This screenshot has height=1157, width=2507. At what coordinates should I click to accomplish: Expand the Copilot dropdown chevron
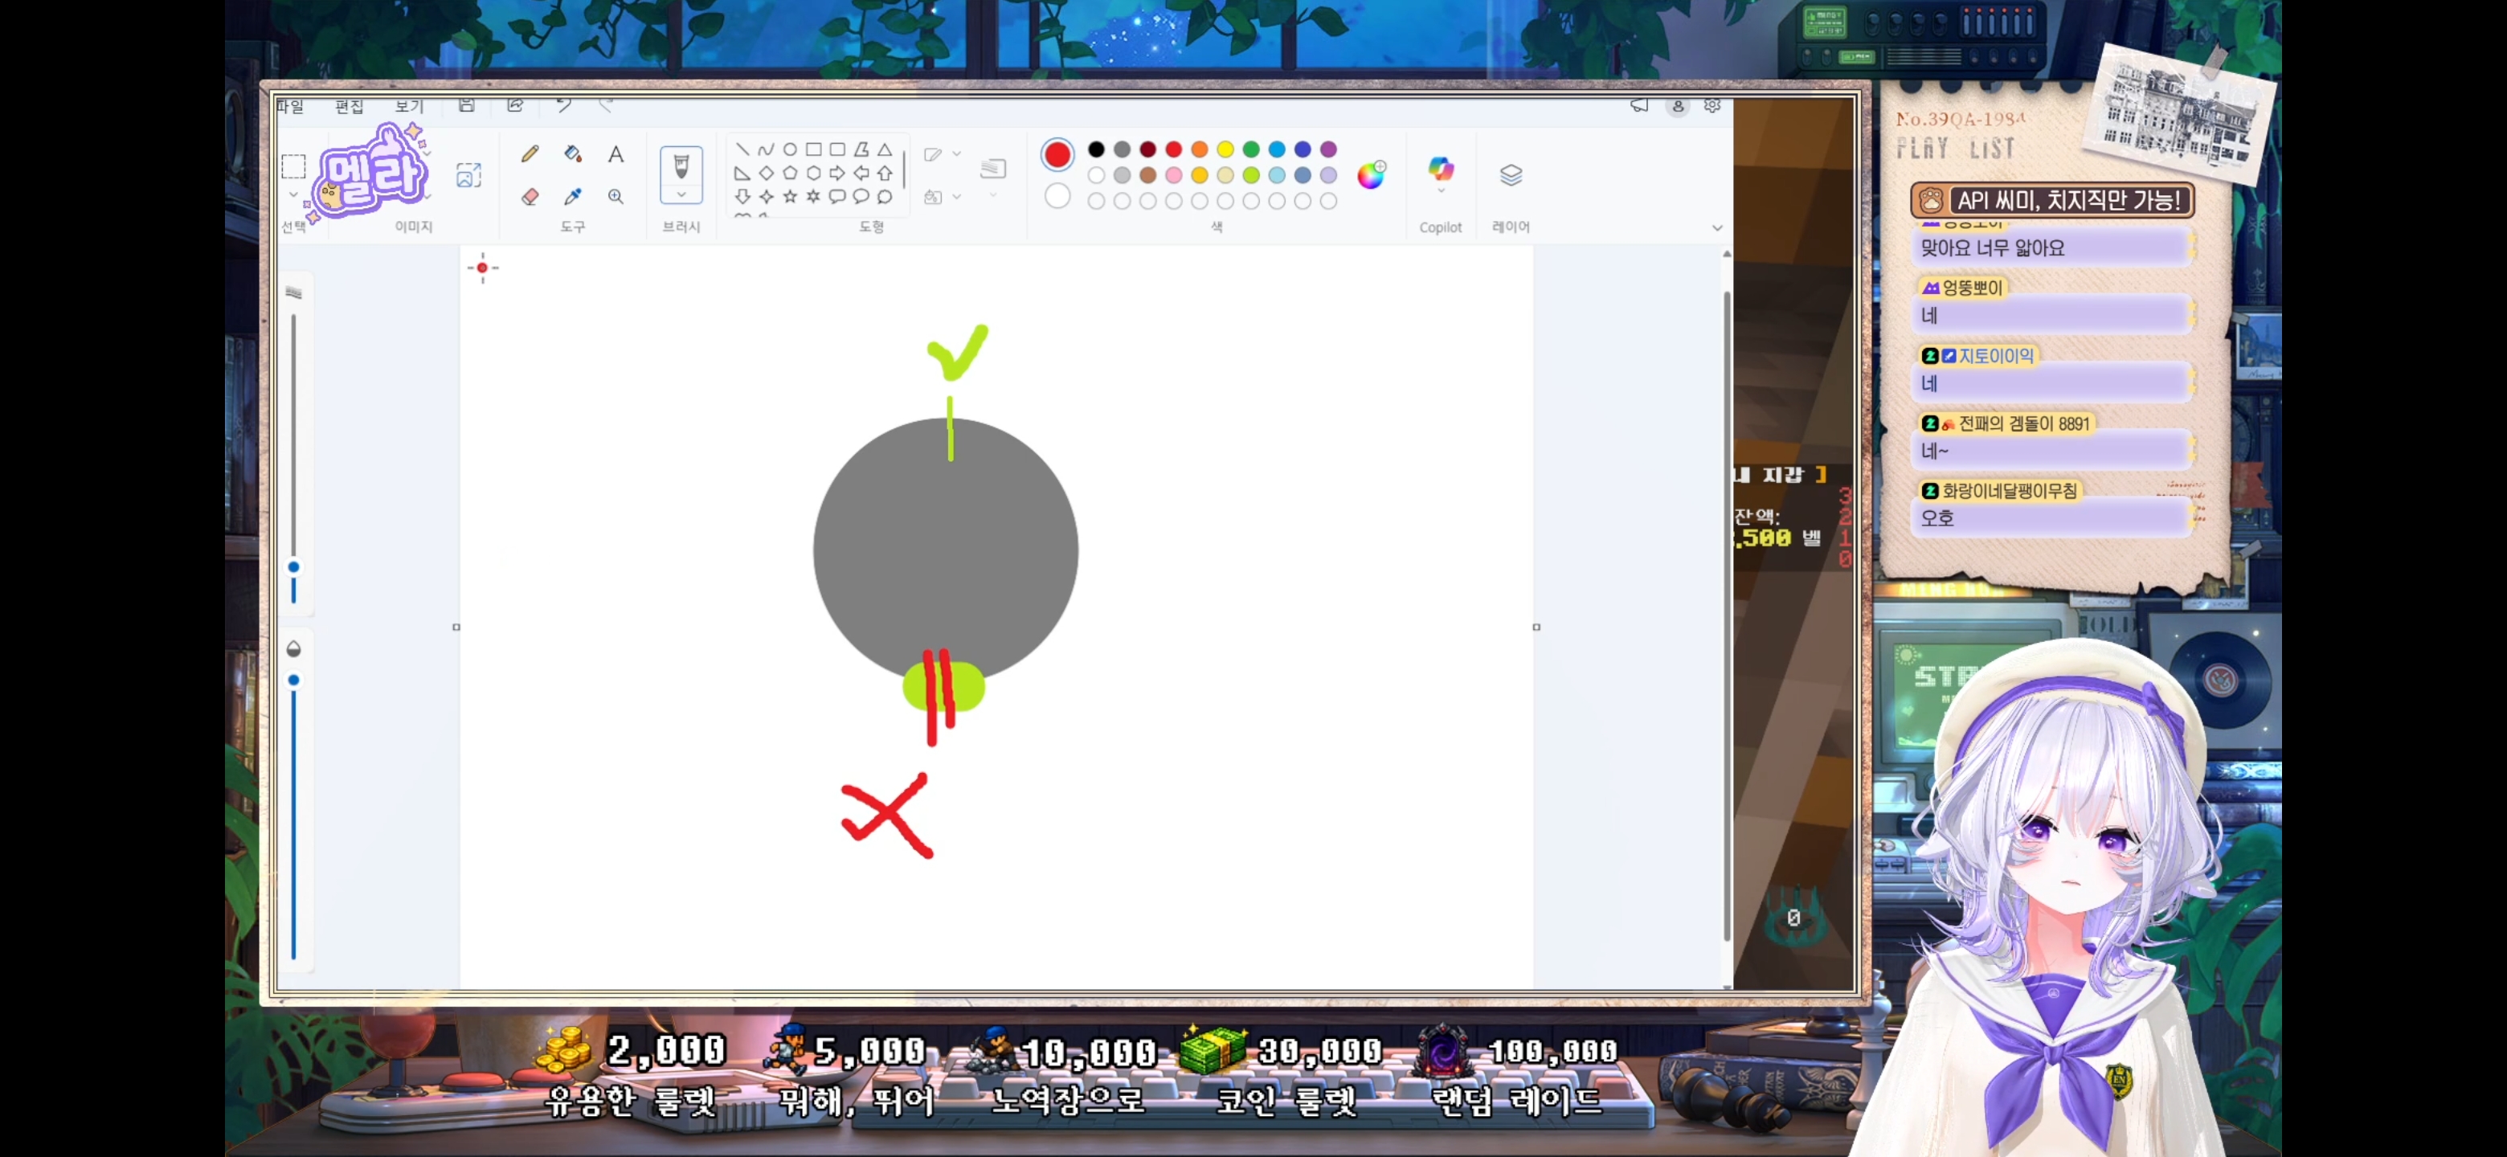[1442, 192]
